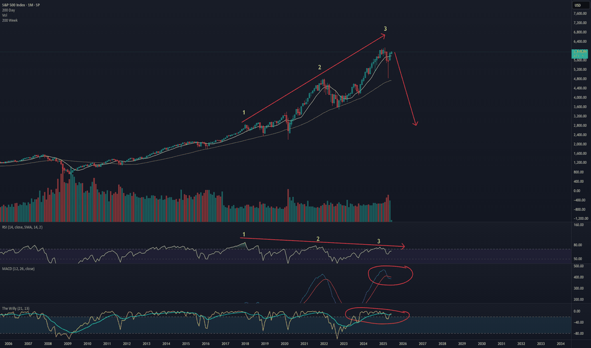
Task: Click the 4,400.00 price scale label
Action: coord(580,88)
